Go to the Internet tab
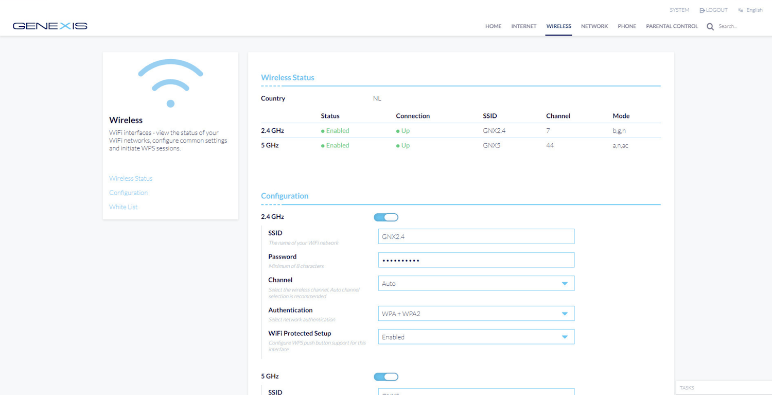Image resolution: width=772 pixels, height=395 pixels. [523, 26]
